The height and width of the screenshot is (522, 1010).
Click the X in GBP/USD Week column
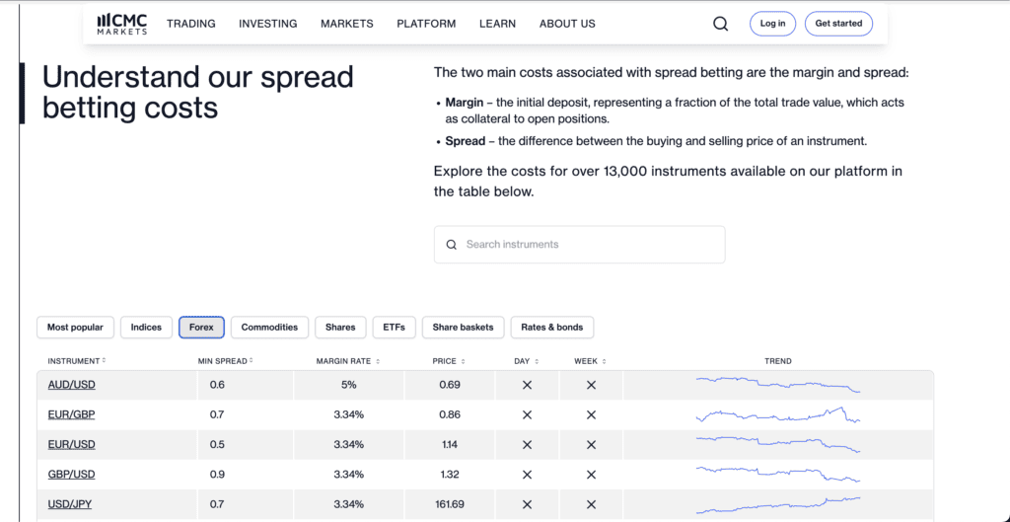592,475
